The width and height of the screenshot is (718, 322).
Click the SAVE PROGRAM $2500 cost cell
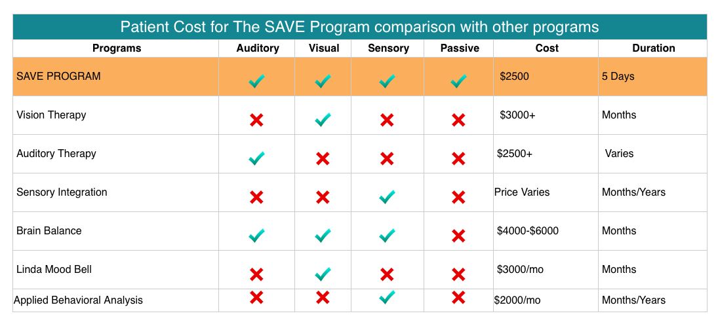[514, 77]
